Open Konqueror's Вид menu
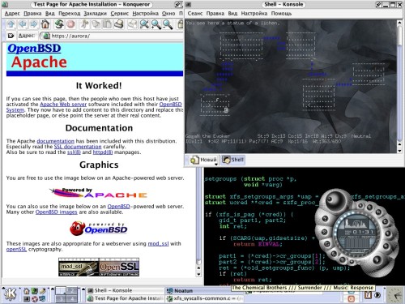The height and width of the screenshot is (304, 405). pyautogui.click(x=49, y=14)
